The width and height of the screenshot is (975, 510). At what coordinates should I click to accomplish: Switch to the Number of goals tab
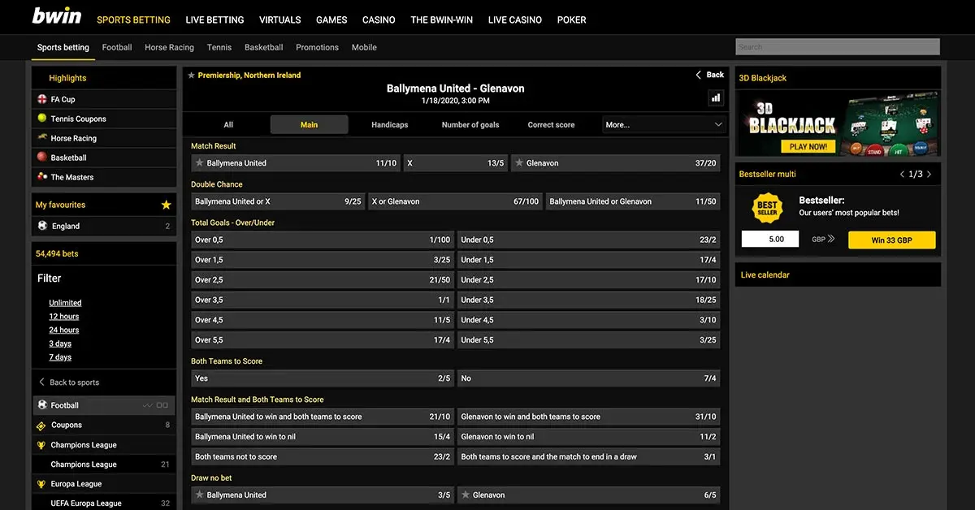470,125
